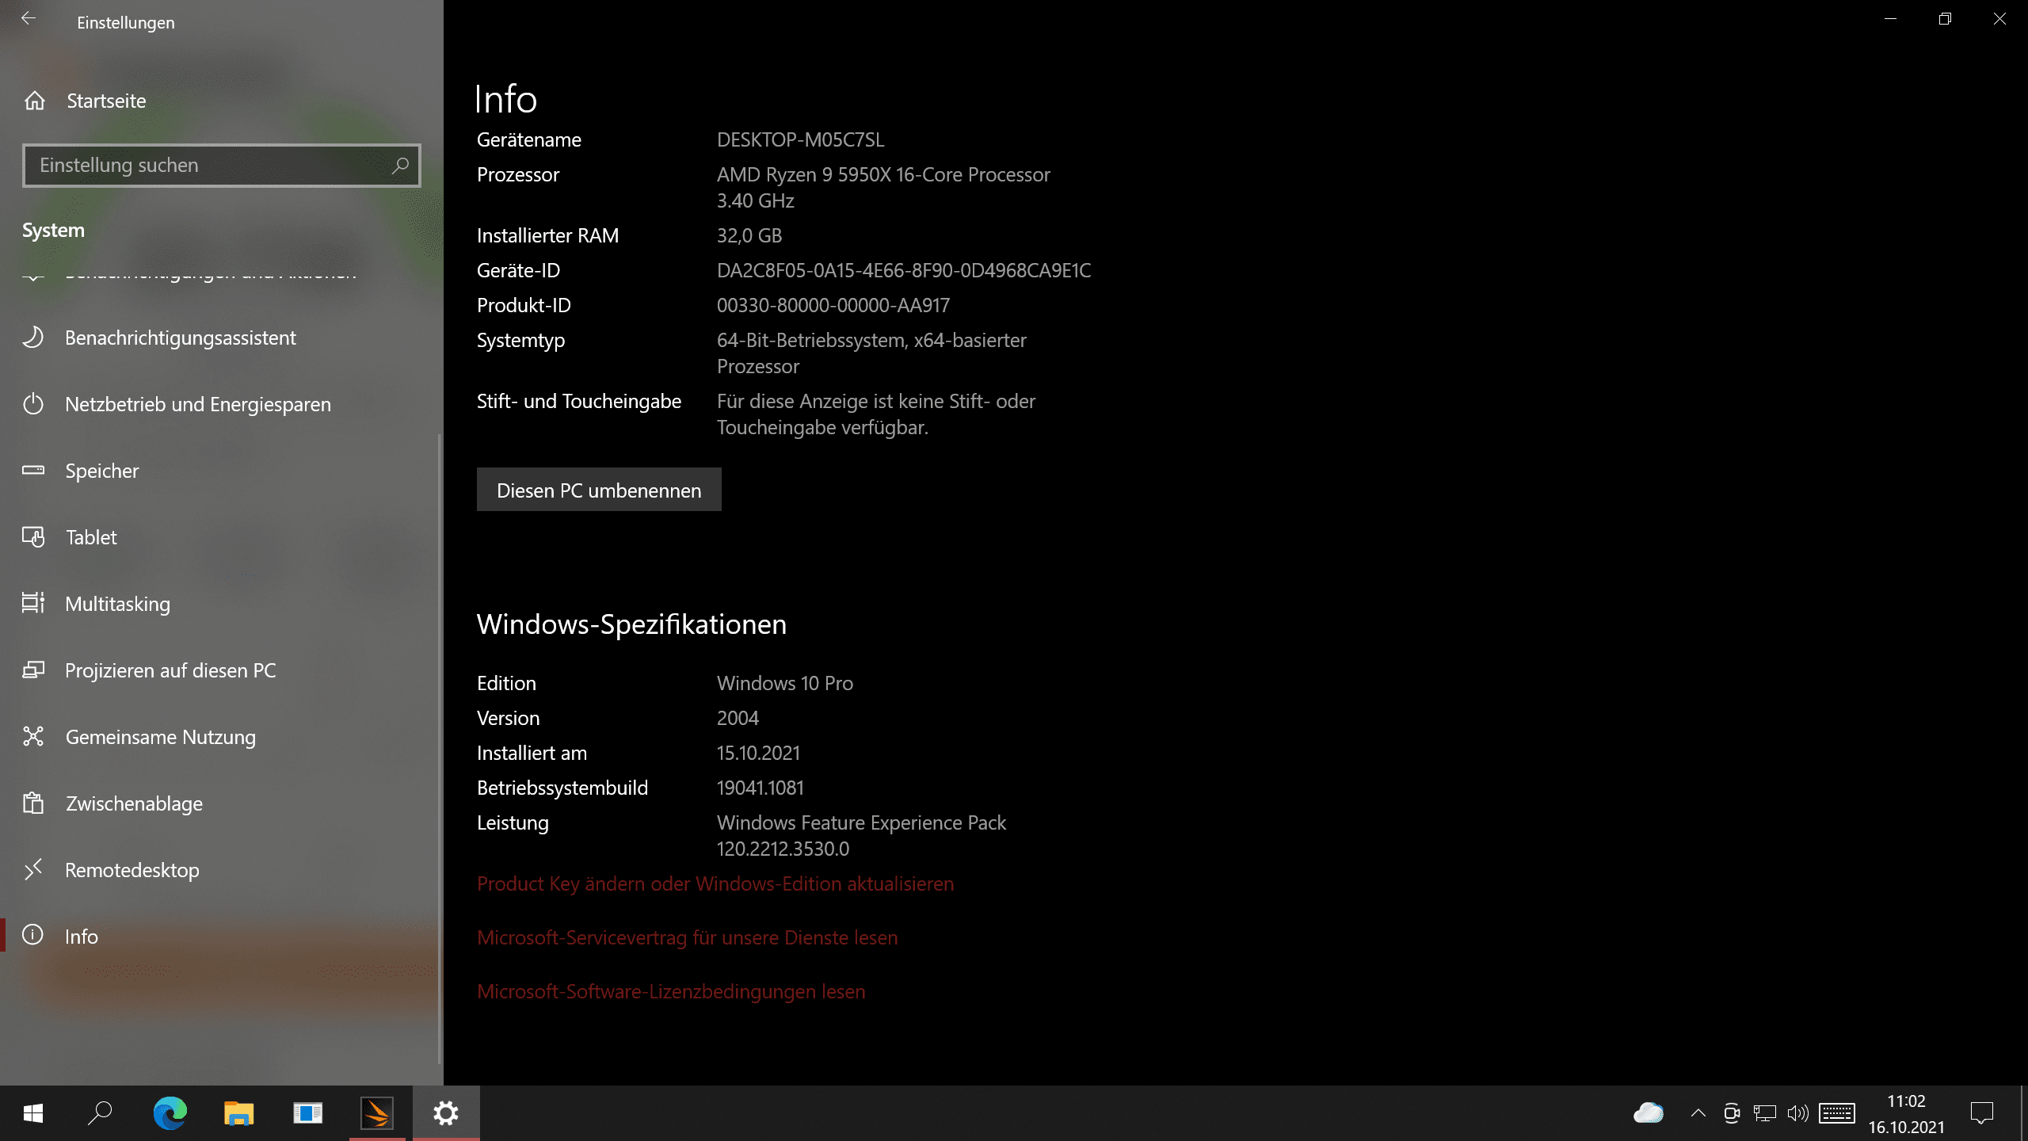The image size is (2028, 1141).
Task: Select the Multitasking icon
Action: coord(33,603)
